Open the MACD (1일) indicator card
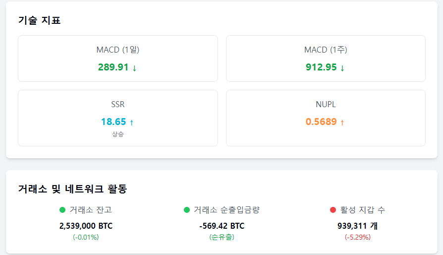443x255 pixels. point(118,59)
